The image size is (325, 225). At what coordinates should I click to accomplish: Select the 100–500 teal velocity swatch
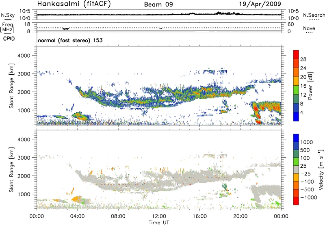[x=296, y=154]
